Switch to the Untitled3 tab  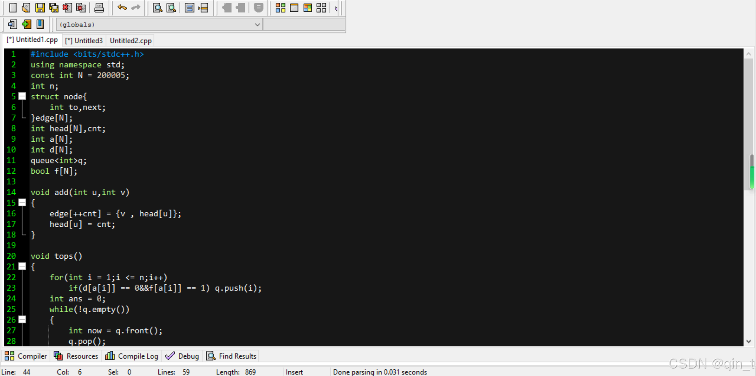coord(84,41)
